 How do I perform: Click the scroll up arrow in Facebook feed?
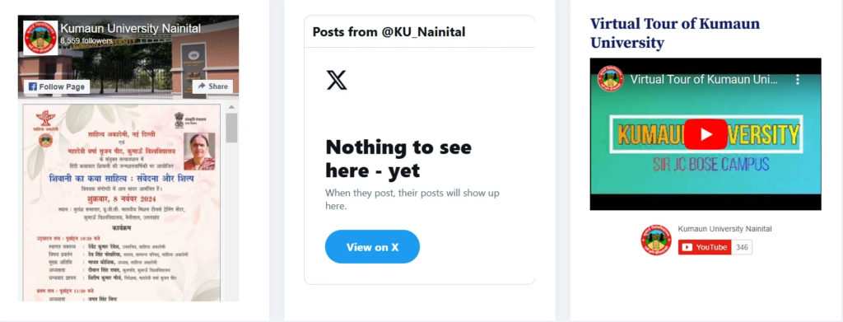point(231,108)
